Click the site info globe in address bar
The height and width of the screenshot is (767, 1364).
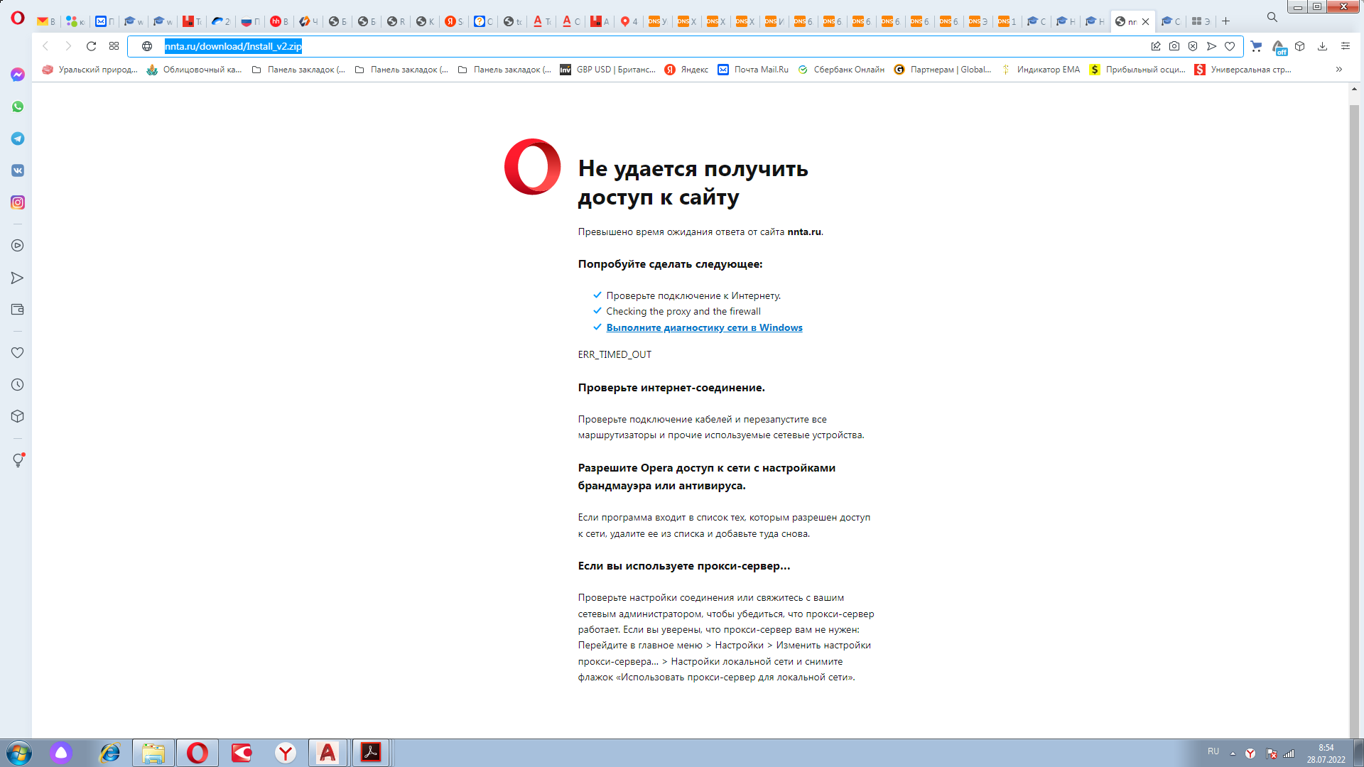point(147,46)
